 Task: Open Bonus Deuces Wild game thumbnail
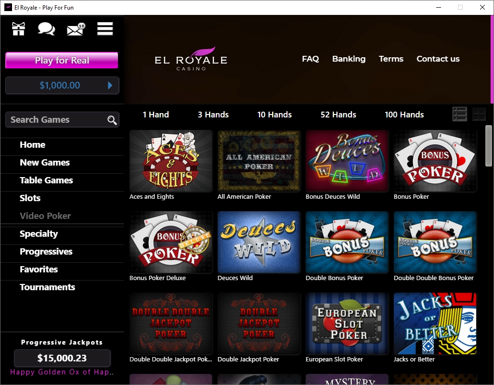[x=347, y=161]
